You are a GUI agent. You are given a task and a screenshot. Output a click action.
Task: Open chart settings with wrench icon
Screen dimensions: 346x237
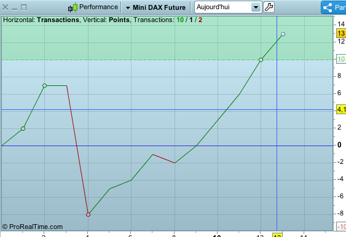[269, 7]
